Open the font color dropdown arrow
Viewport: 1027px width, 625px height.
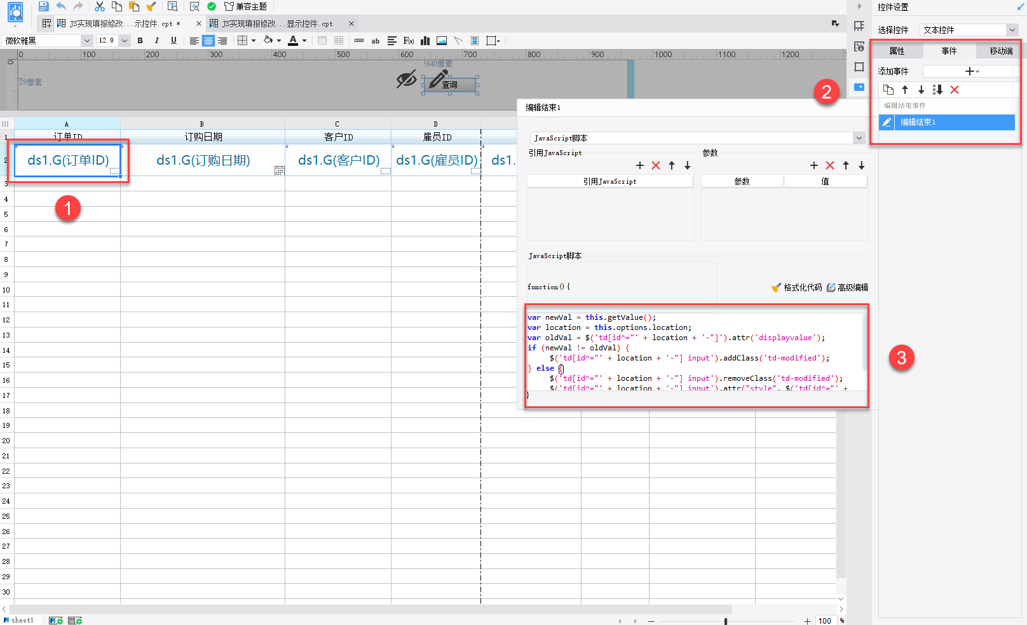pos(304,41)
